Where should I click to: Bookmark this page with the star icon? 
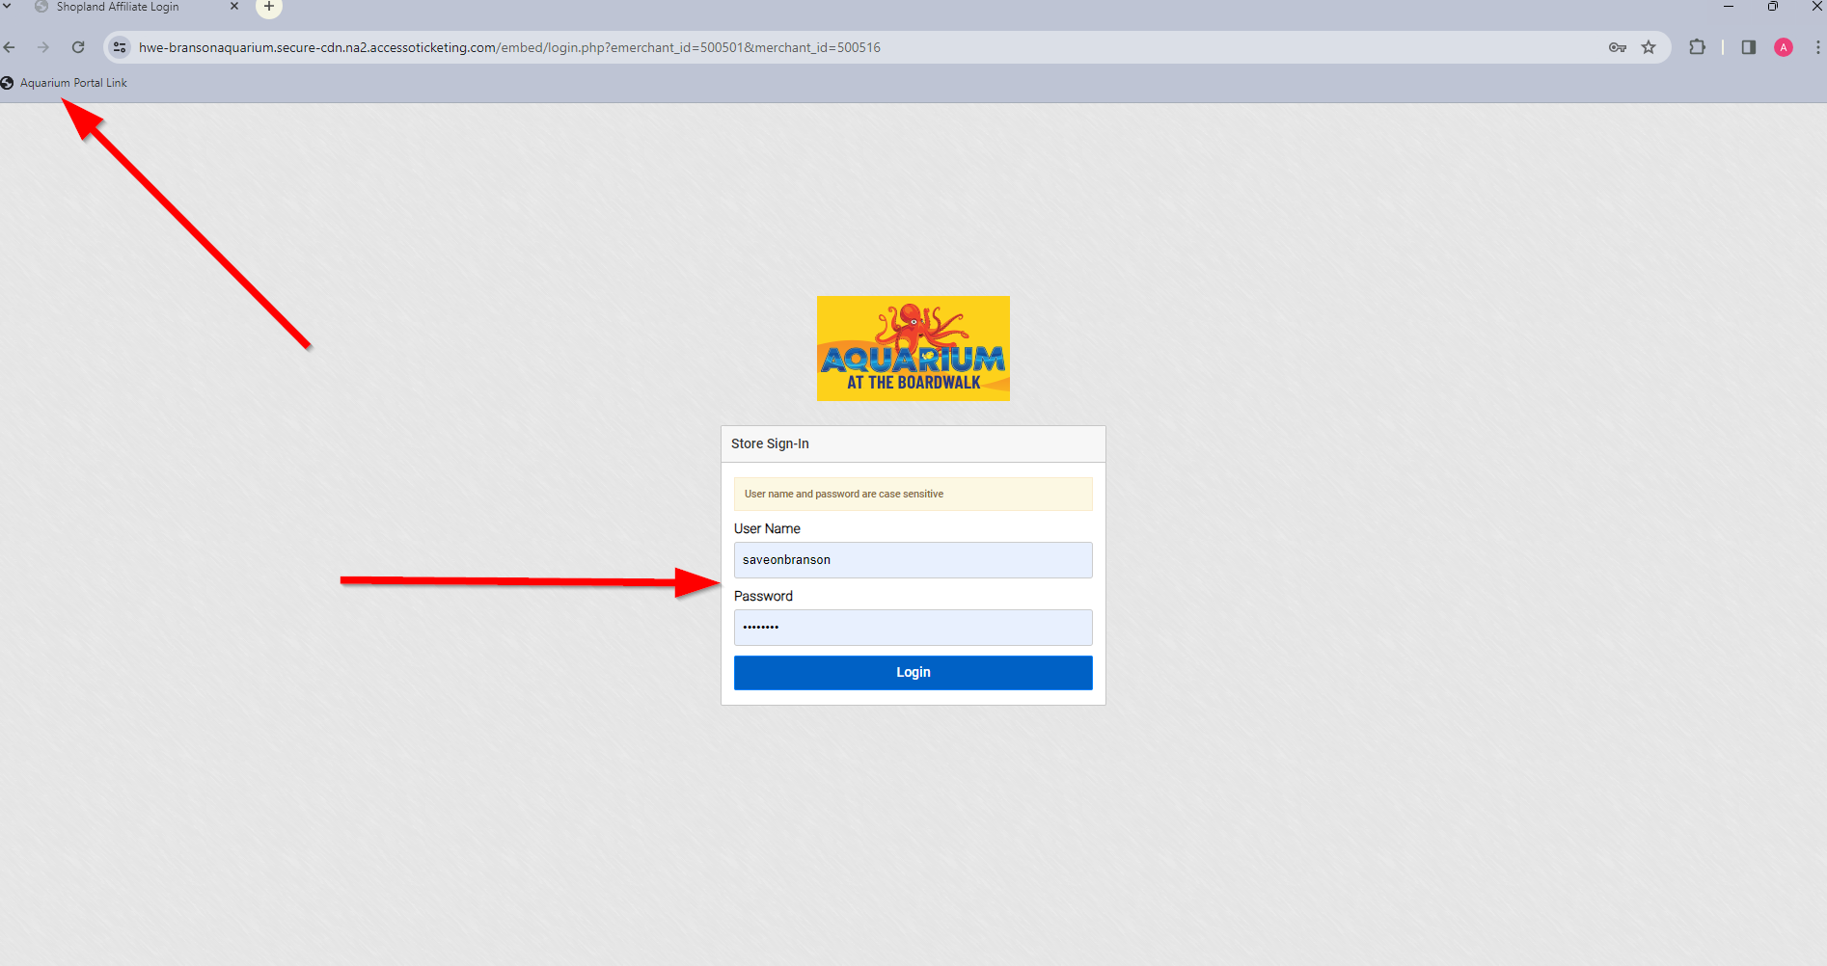click(1649, 47)
